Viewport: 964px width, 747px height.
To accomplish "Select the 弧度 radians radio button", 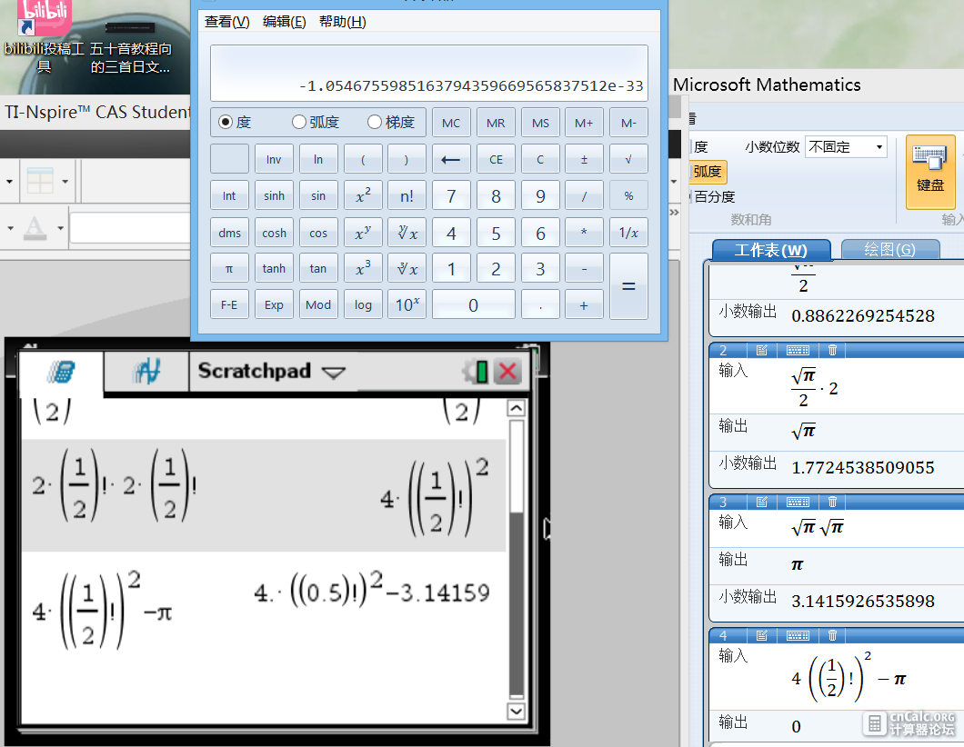I will pos(299,123).
